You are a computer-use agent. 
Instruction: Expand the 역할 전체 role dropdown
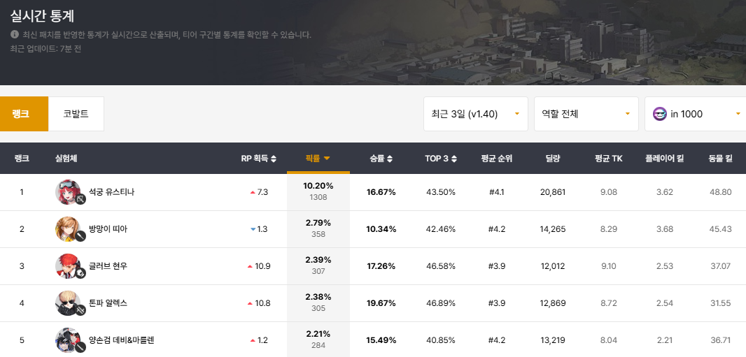585,114
